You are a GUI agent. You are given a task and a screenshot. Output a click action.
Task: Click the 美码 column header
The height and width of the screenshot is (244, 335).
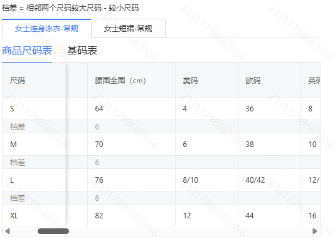pyautogui.click(x=190, y=81)
